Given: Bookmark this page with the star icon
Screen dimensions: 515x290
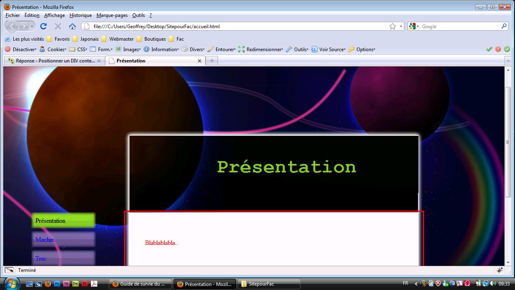Looking at the screenshot, I should pos(393,26).
